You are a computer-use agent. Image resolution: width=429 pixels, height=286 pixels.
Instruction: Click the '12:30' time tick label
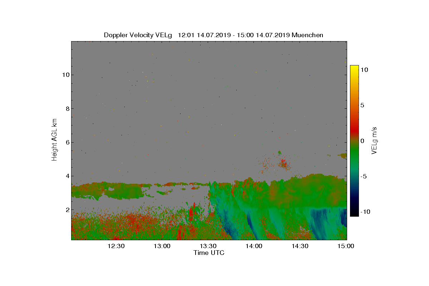point(116,246)
